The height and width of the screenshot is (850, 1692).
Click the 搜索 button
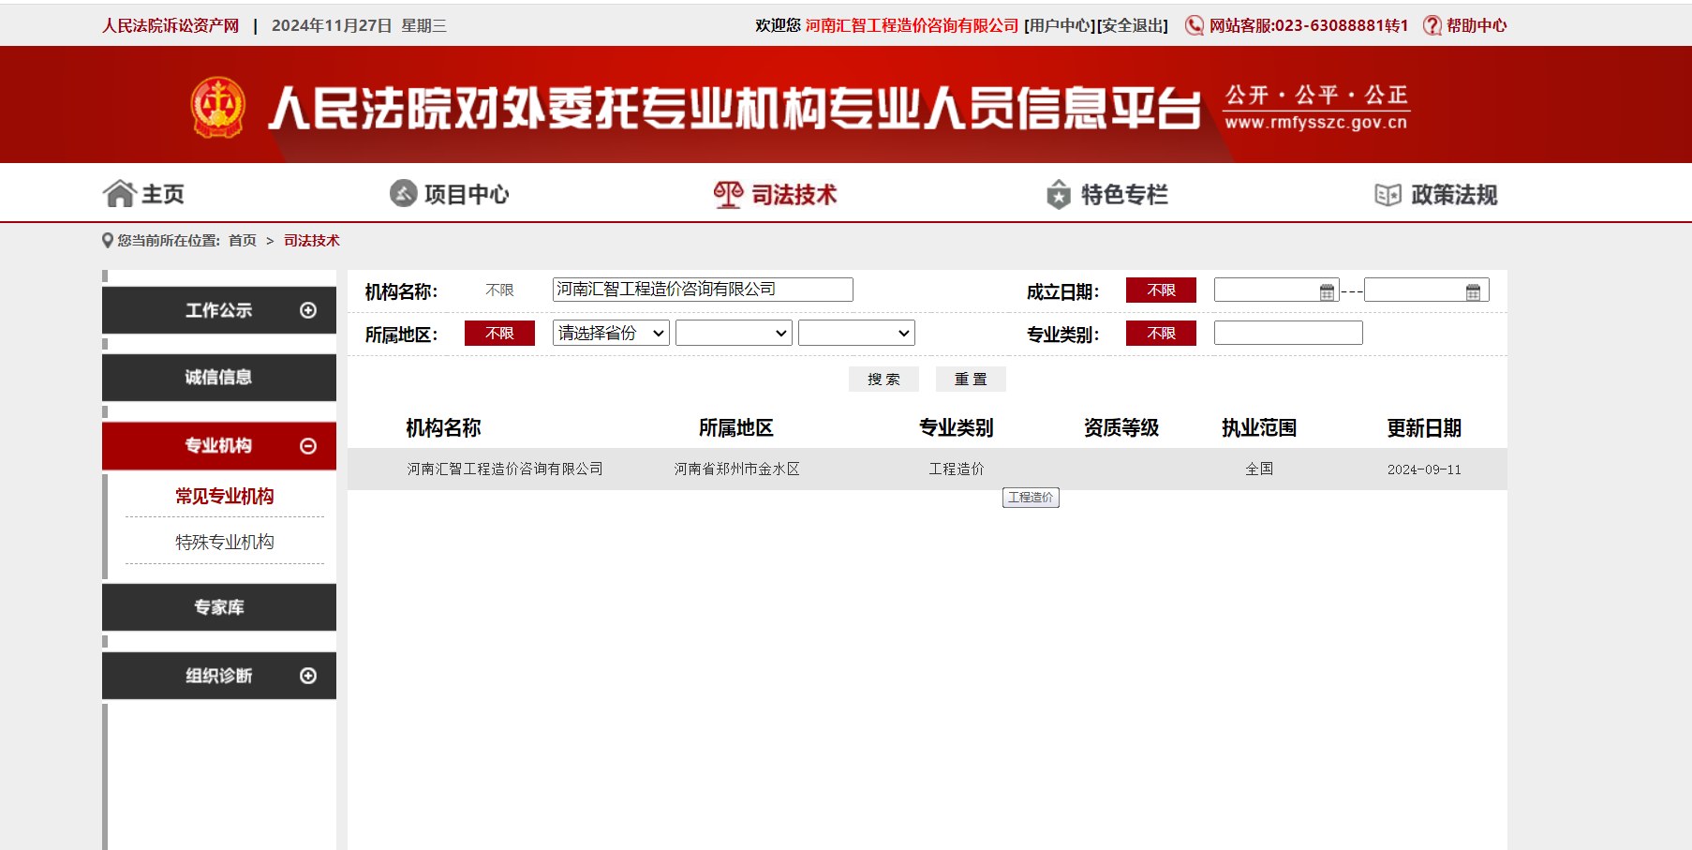click(883, 379)
